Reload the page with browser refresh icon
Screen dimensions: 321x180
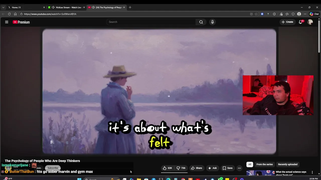(x=9, y=14)
